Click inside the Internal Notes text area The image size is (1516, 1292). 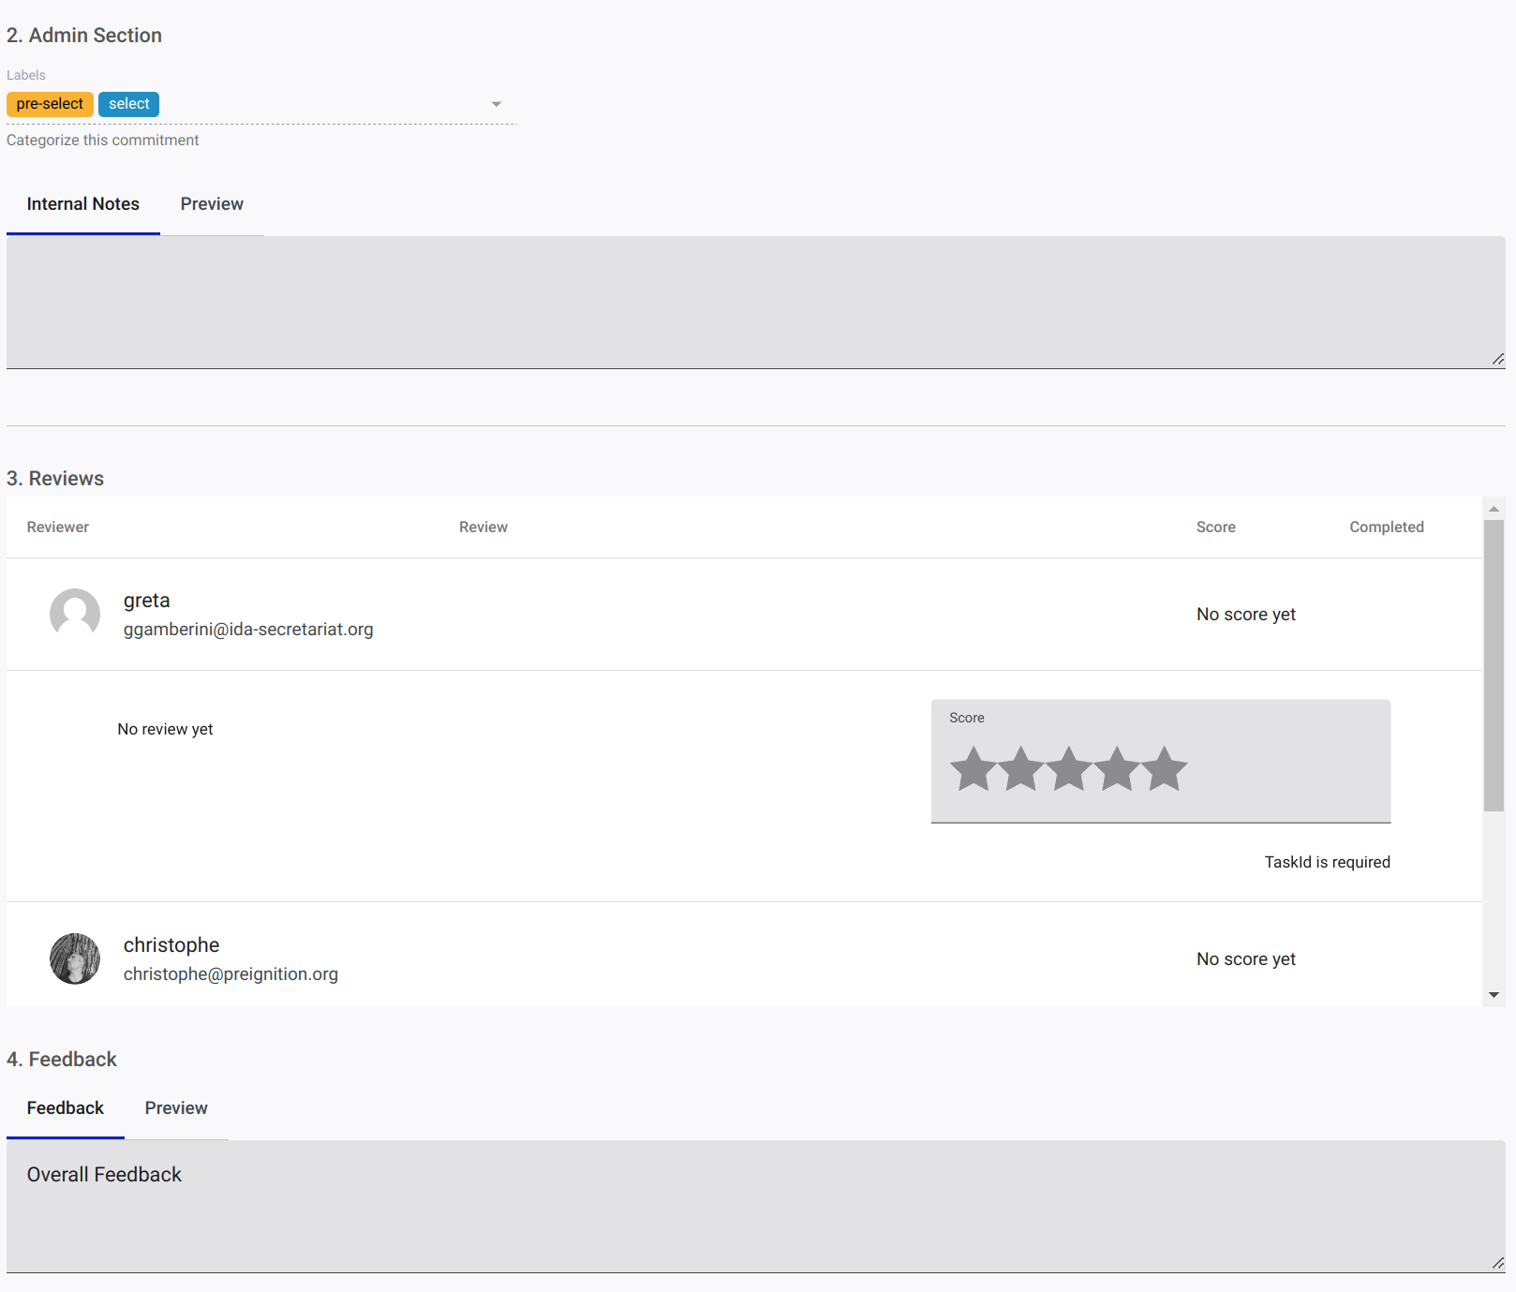coord(756,302)
